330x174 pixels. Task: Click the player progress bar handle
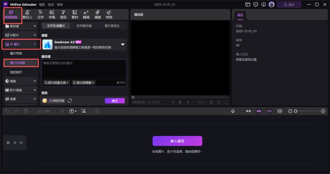(133, 97)
